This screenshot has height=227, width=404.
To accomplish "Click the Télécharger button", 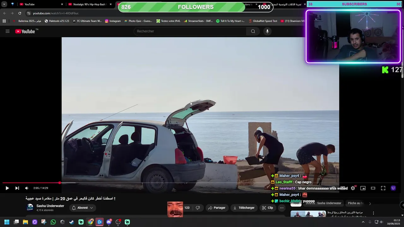I will (x=244, y=208).
